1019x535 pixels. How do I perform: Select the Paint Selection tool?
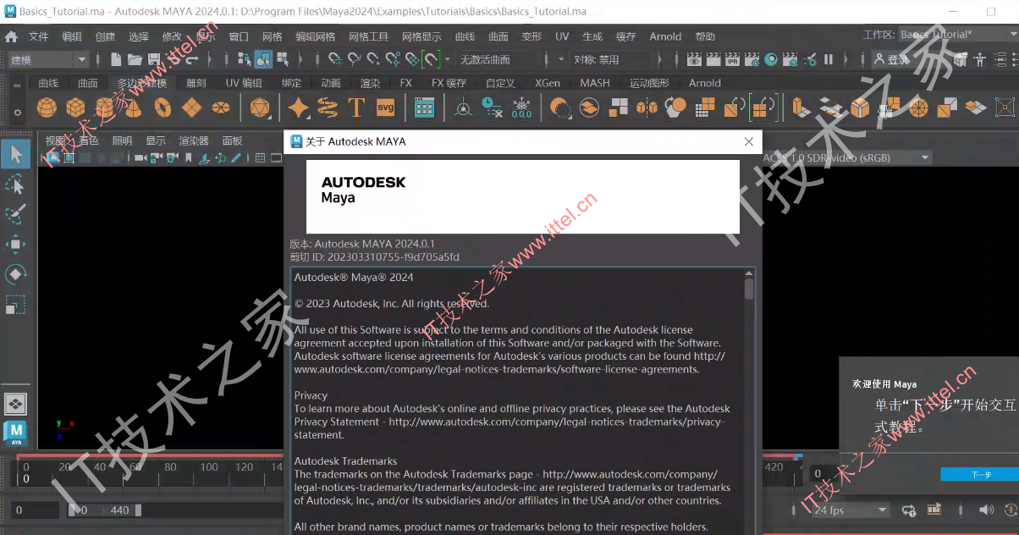[16, 214]
